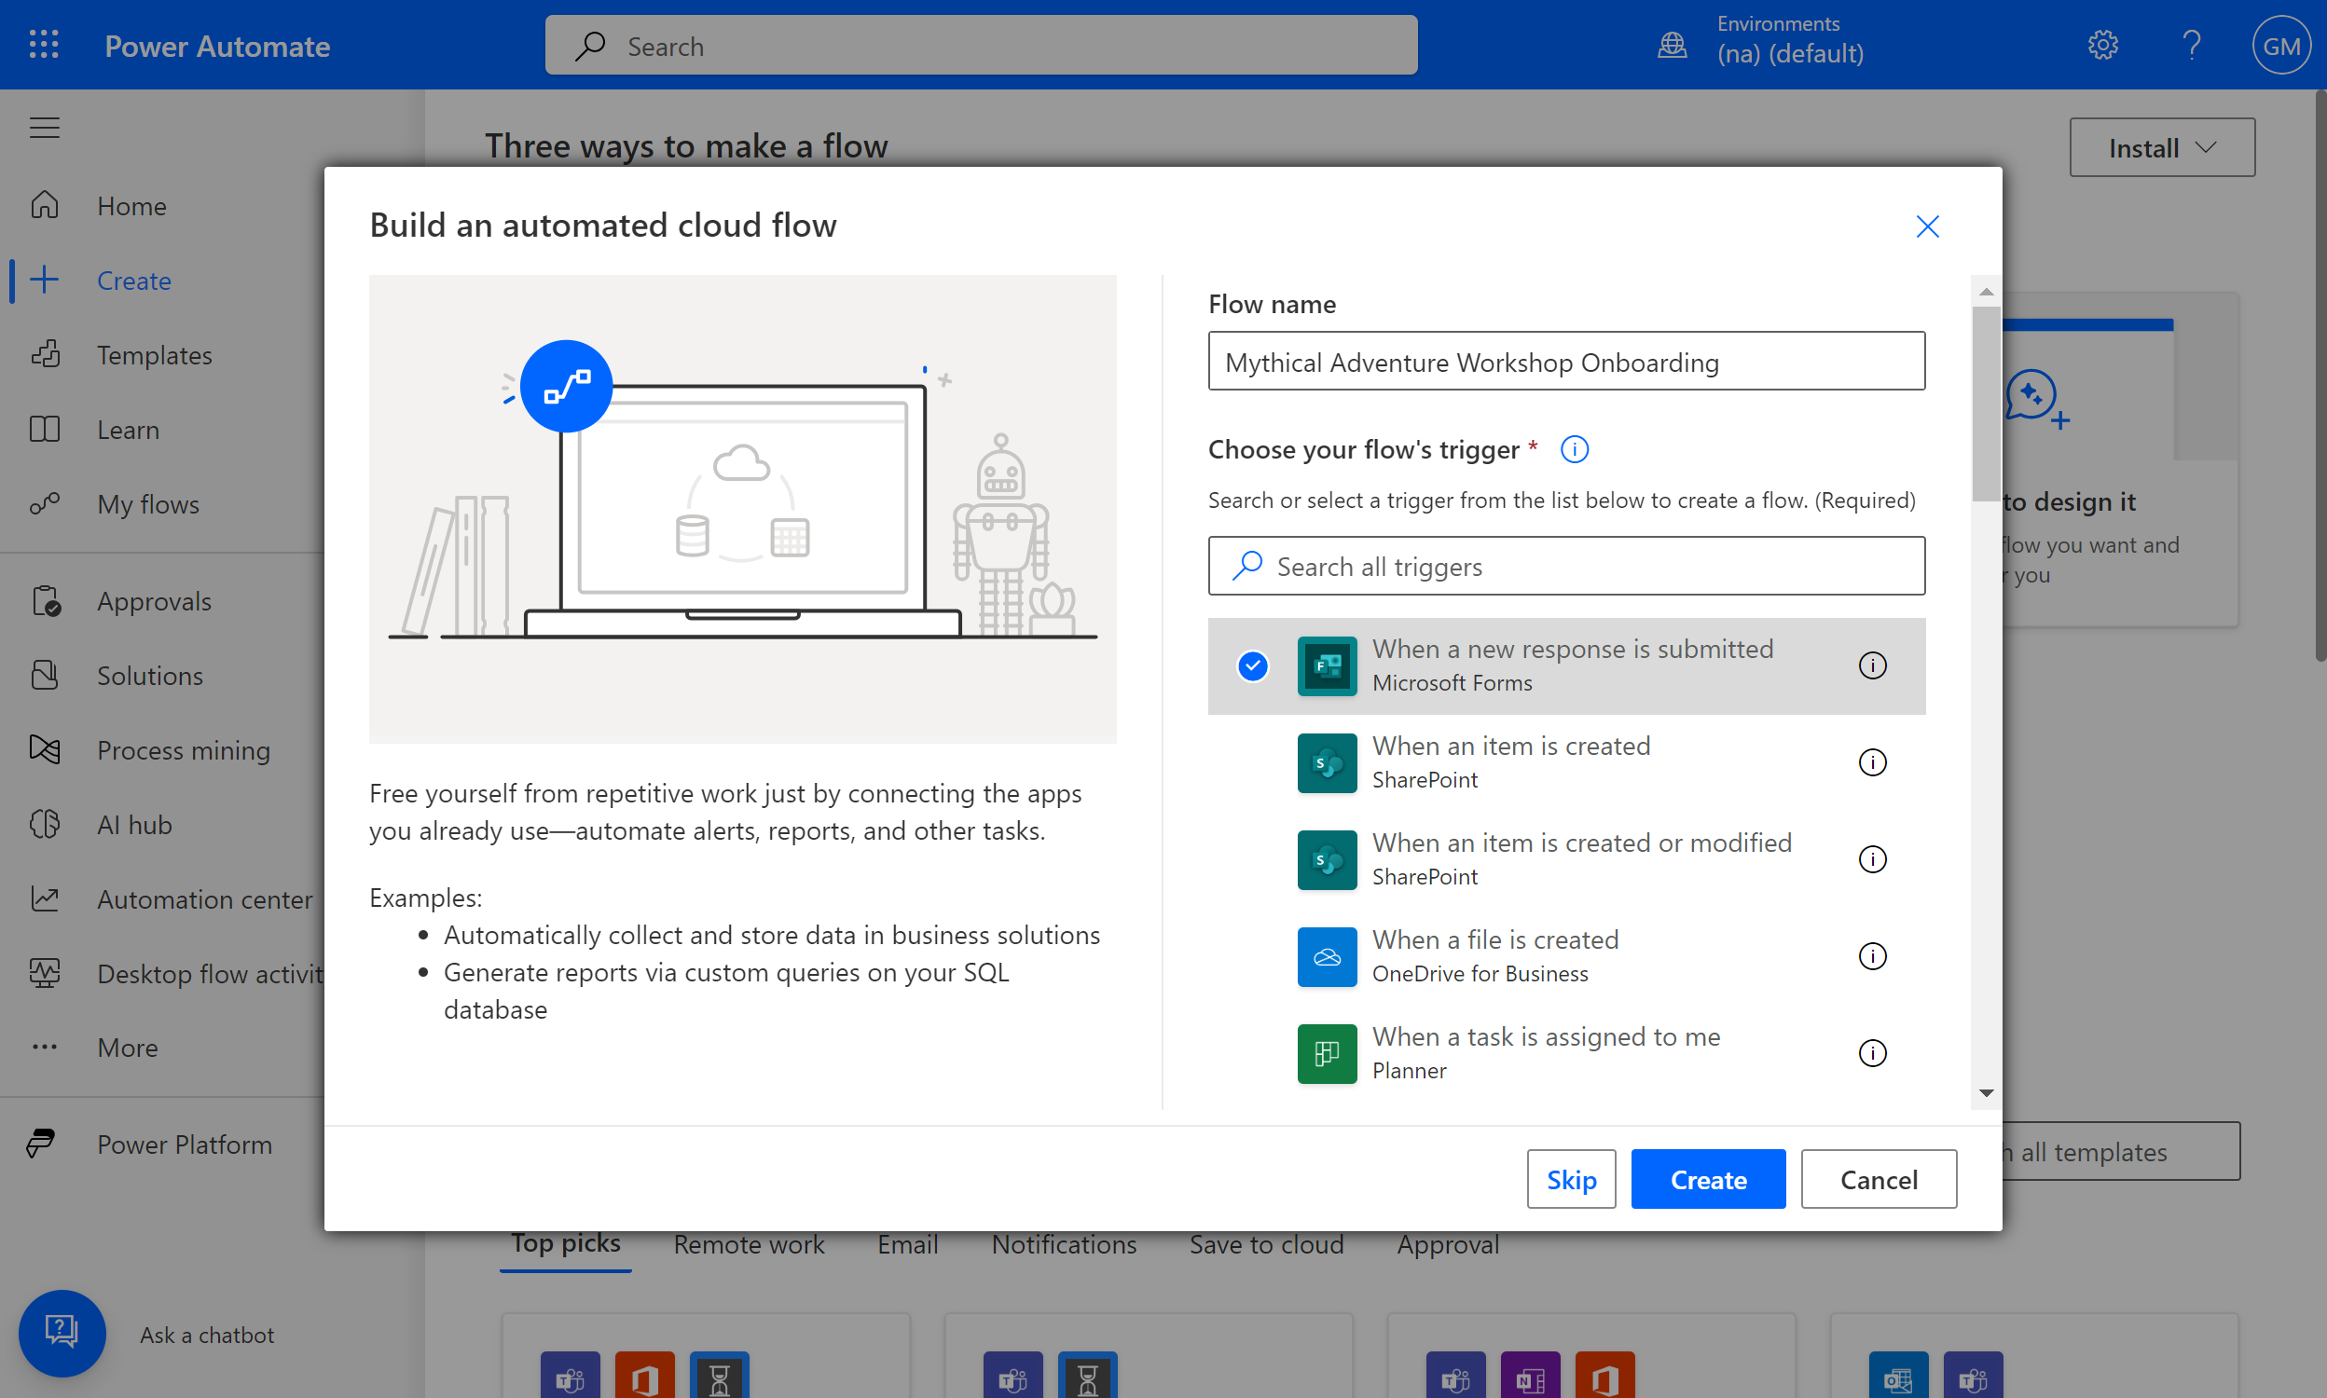Click the settings gear icon
Viewport: 2327px width, 1398px height.
(2102, 46)
